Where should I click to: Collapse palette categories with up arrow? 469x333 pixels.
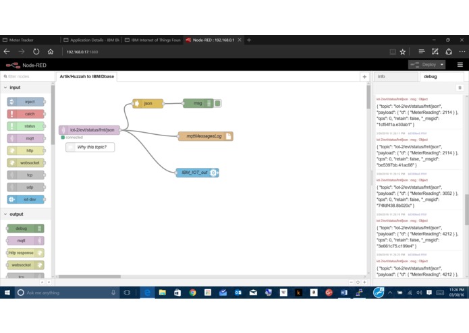[x=42, y=282]
